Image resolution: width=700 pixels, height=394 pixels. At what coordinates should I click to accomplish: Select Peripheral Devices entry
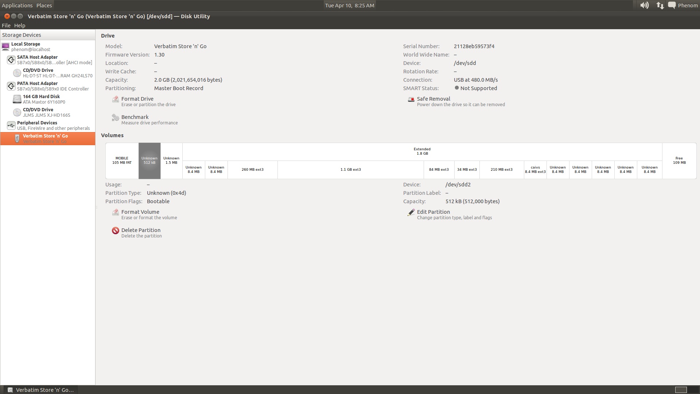(37, 123)
